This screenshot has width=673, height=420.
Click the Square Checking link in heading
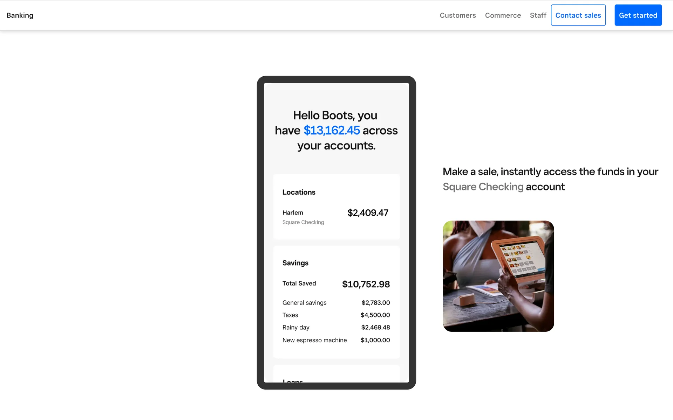coord(483,187)
